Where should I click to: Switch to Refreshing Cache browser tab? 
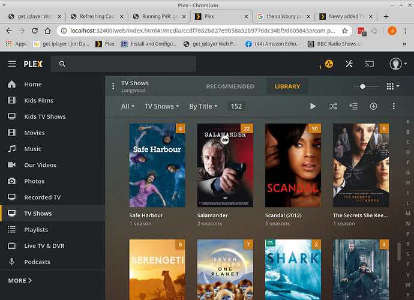95,16
